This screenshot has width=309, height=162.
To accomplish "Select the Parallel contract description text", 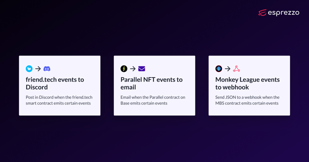I will click(x=153, y=100).
